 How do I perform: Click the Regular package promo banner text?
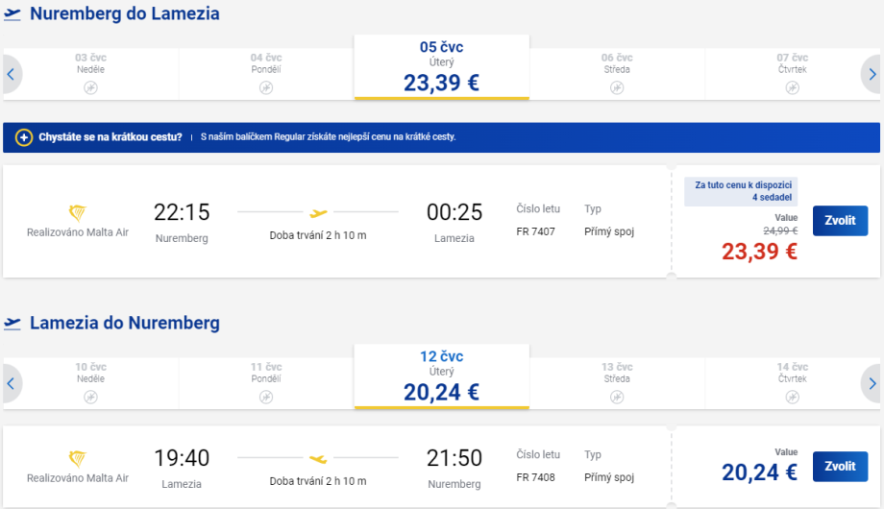pos(327,137)
